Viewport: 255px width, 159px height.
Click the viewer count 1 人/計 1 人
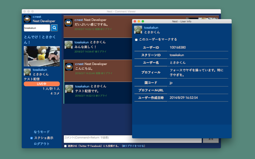point(51,89)
